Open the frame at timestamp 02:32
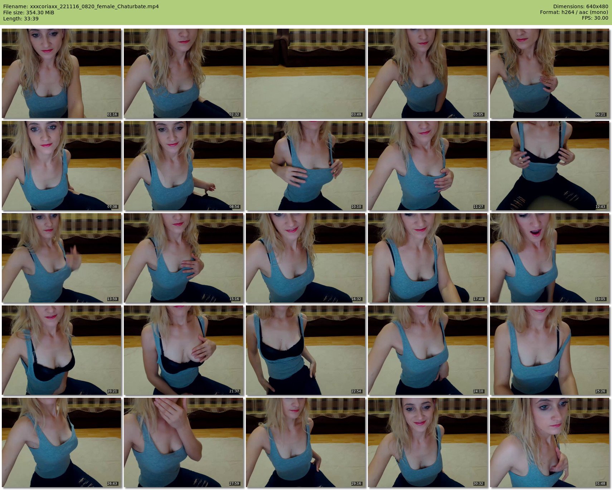Image resolution: width=612 pixels, height=490 pixels. (183, 73)
